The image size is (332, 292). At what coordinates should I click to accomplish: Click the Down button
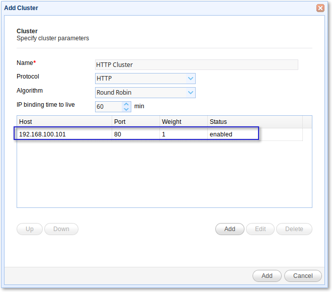(61, 229)
